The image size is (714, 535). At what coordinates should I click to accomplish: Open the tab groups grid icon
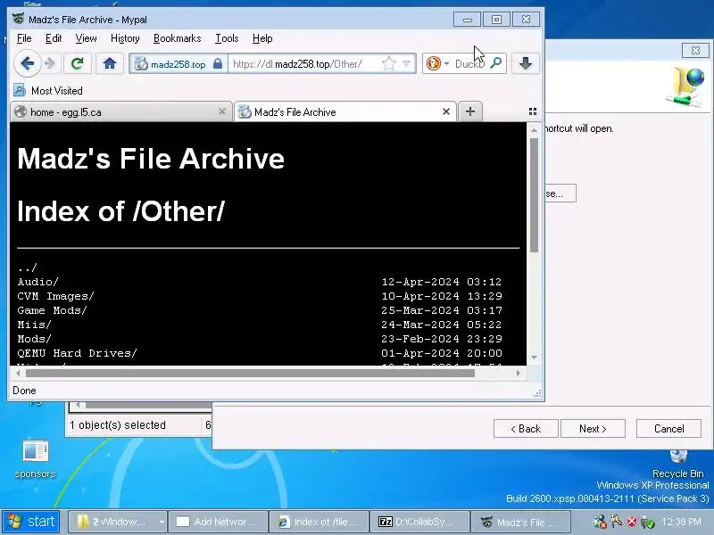click(532, 111)
